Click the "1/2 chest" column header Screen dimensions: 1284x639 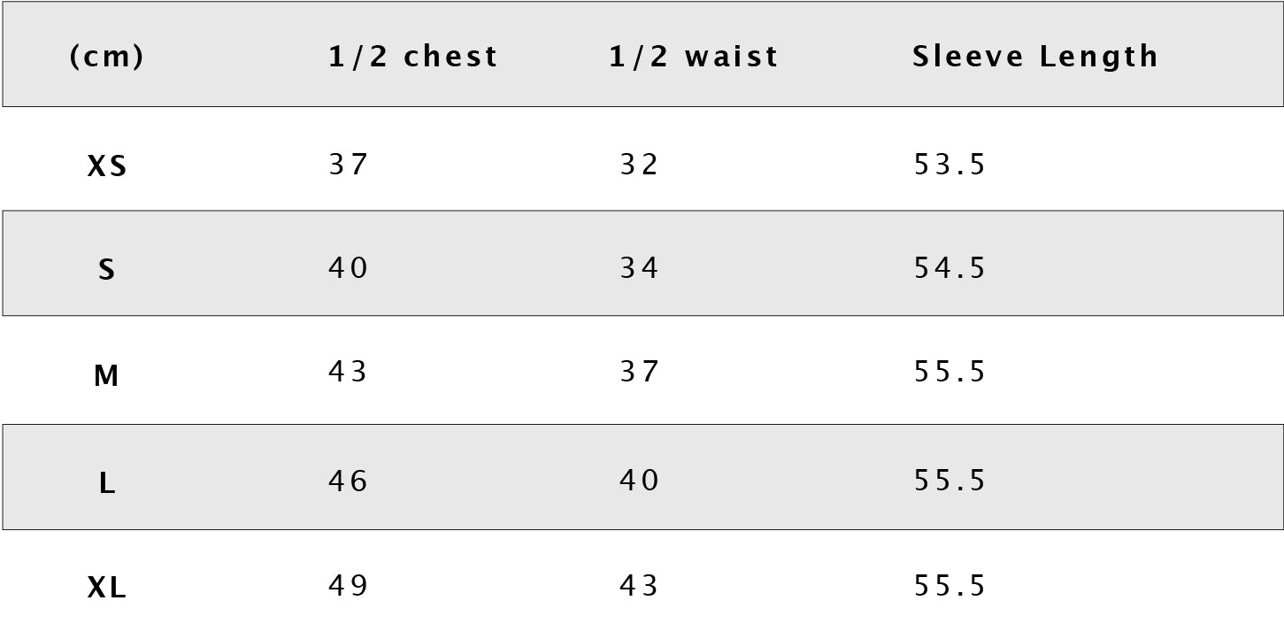coord(413,57)
